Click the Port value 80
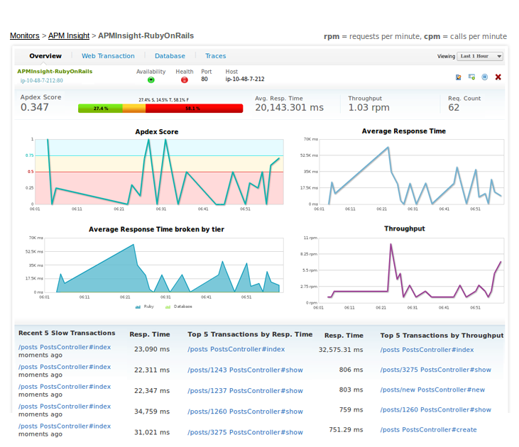 [x=204, y=79]
